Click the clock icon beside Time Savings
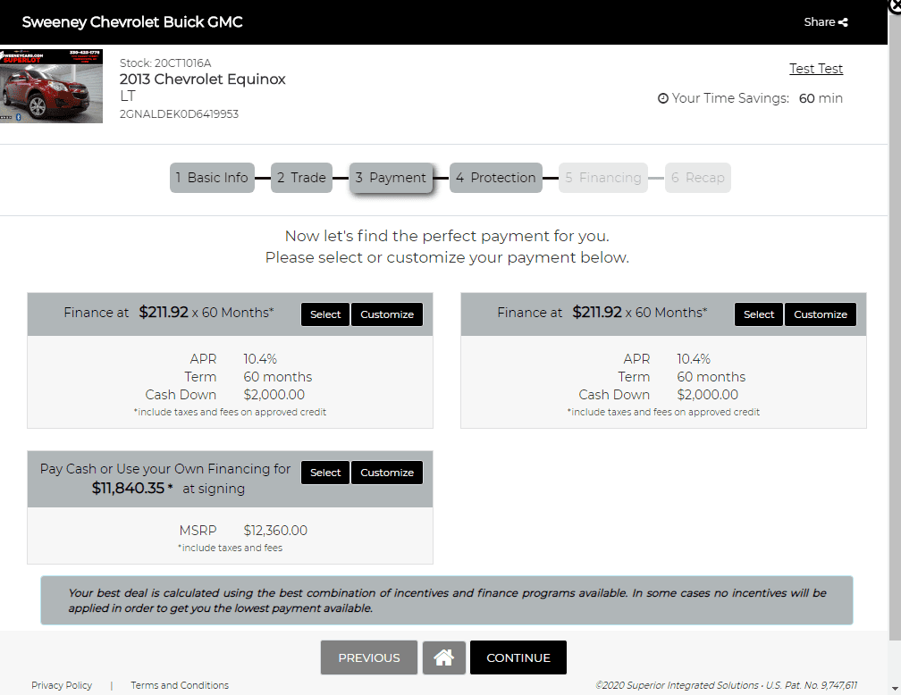 (x=662, y=98)
